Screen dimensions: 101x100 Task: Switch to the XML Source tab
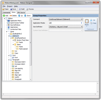[x=21, y=12]
